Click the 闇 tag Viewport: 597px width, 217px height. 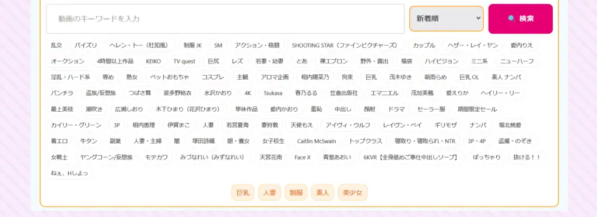tap(177, 141)
